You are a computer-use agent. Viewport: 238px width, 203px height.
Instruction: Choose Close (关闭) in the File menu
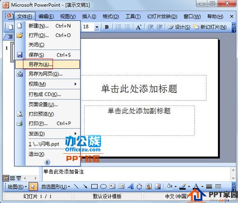(x=48, y=45)
